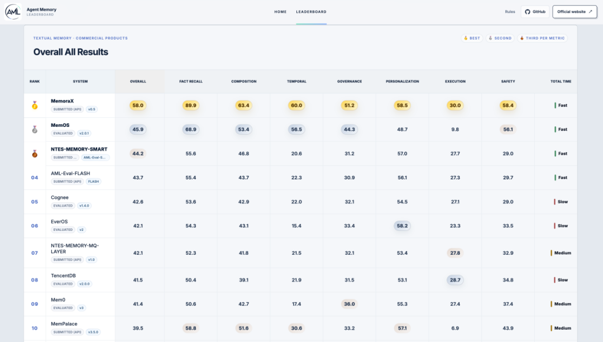Image resolution: width=603 pixels, height=342 pixels.
Task: Click the RANK column header
Action: pos(35,82)
